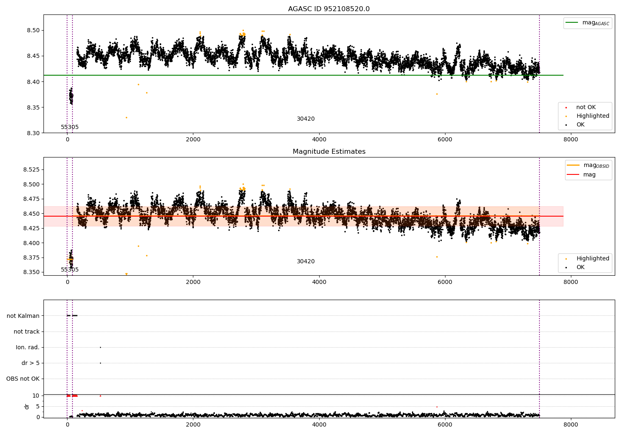Screen dimensions: 621x434
Task: Click the 8.30 y-axis tick of top plot
Action: [33, 133]
